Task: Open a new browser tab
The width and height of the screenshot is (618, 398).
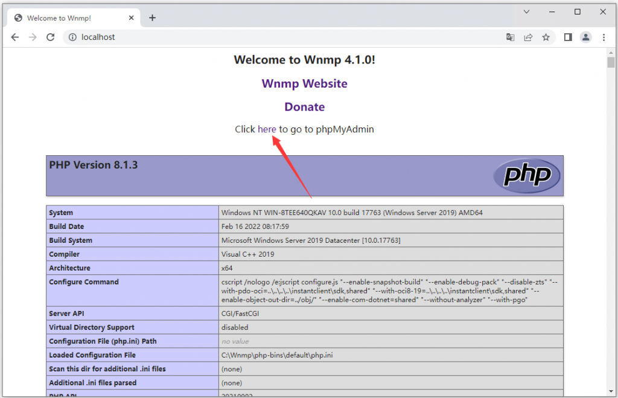Action: pyautogui.click(x=152, y=18)
